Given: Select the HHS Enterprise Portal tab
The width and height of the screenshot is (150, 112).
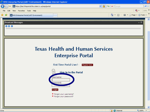Looking at the screenshot, I should point(31,15).
